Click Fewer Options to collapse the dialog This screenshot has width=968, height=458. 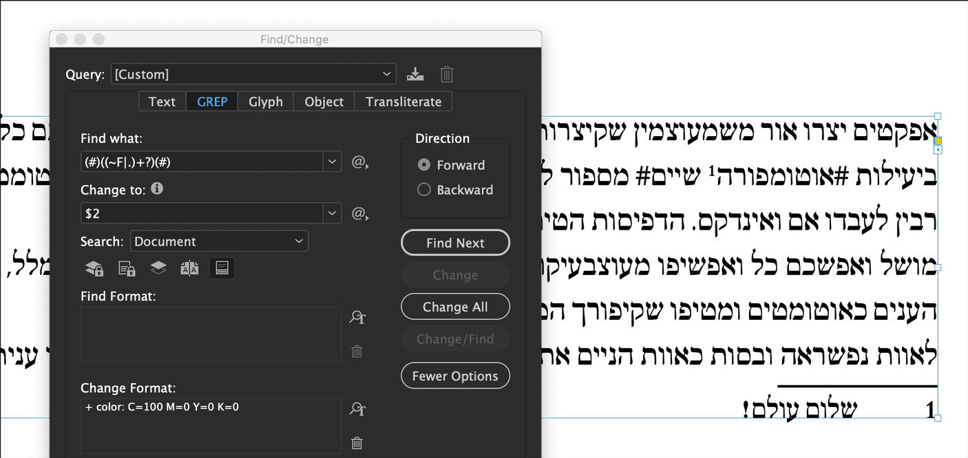click(x=455, y=375)
